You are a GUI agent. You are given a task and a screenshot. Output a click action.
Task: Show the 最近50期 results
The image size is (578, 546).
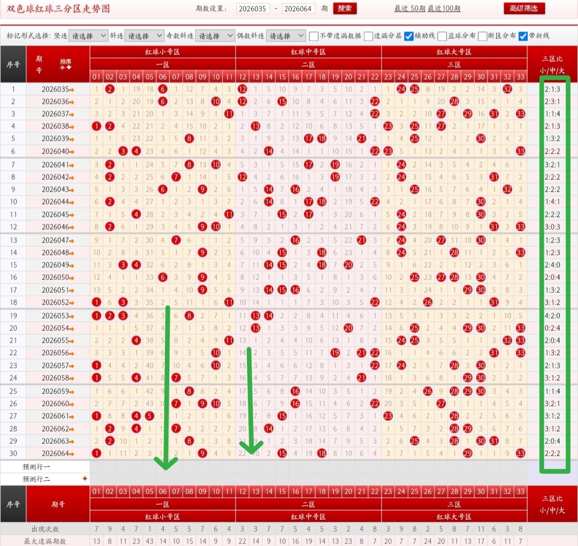pos(409,9)
